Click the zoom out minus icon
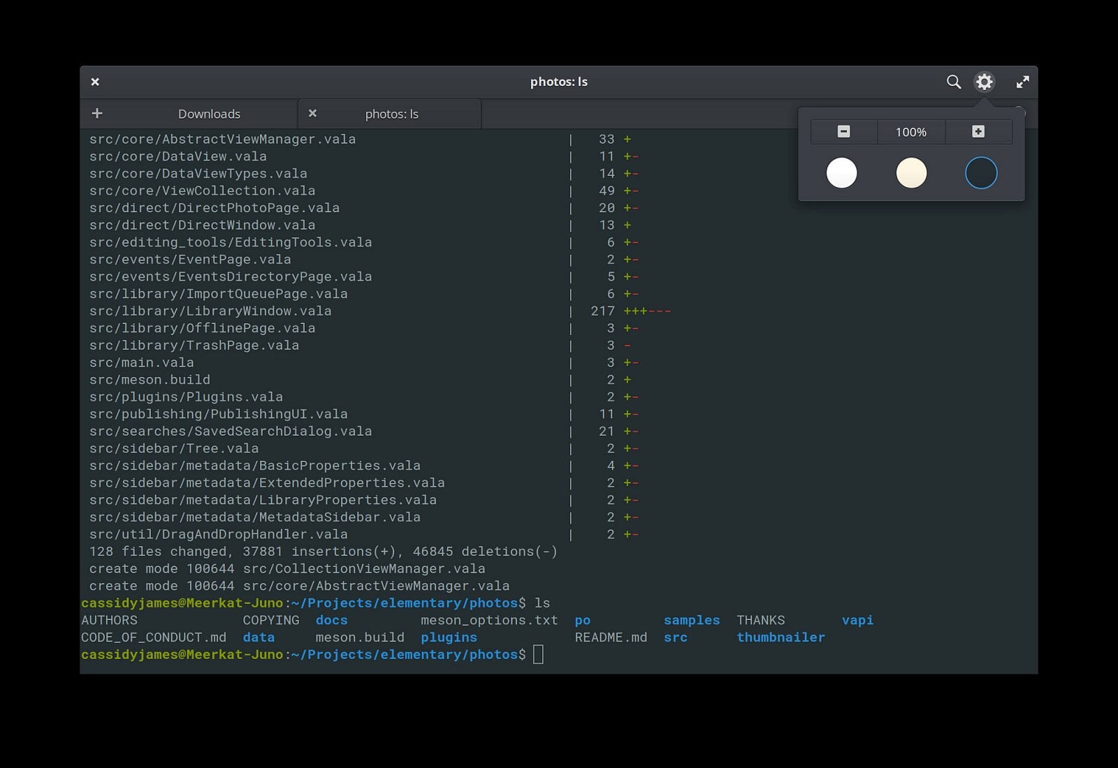1118x768 pixels. [843, 131]
